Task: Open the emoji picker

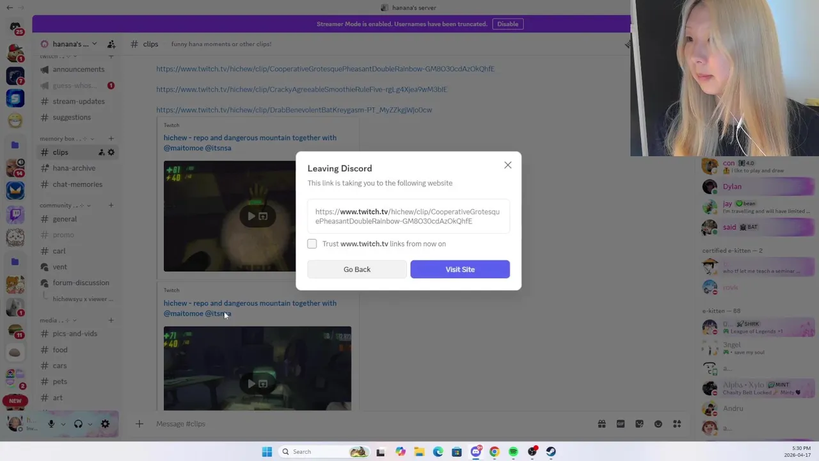Action: (658, 424)
